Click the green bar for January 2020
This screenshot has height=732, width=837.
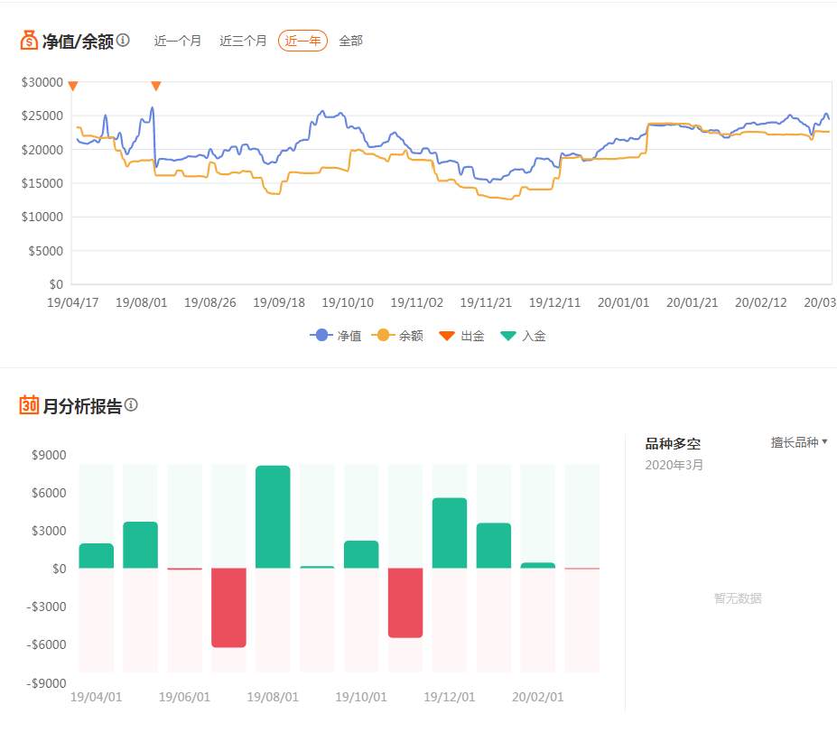click(494, 546)
